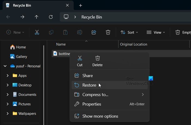Click the toolbar Cut scissors icon
This screenshot has width=191, height=125.
[x=37, y=32]
